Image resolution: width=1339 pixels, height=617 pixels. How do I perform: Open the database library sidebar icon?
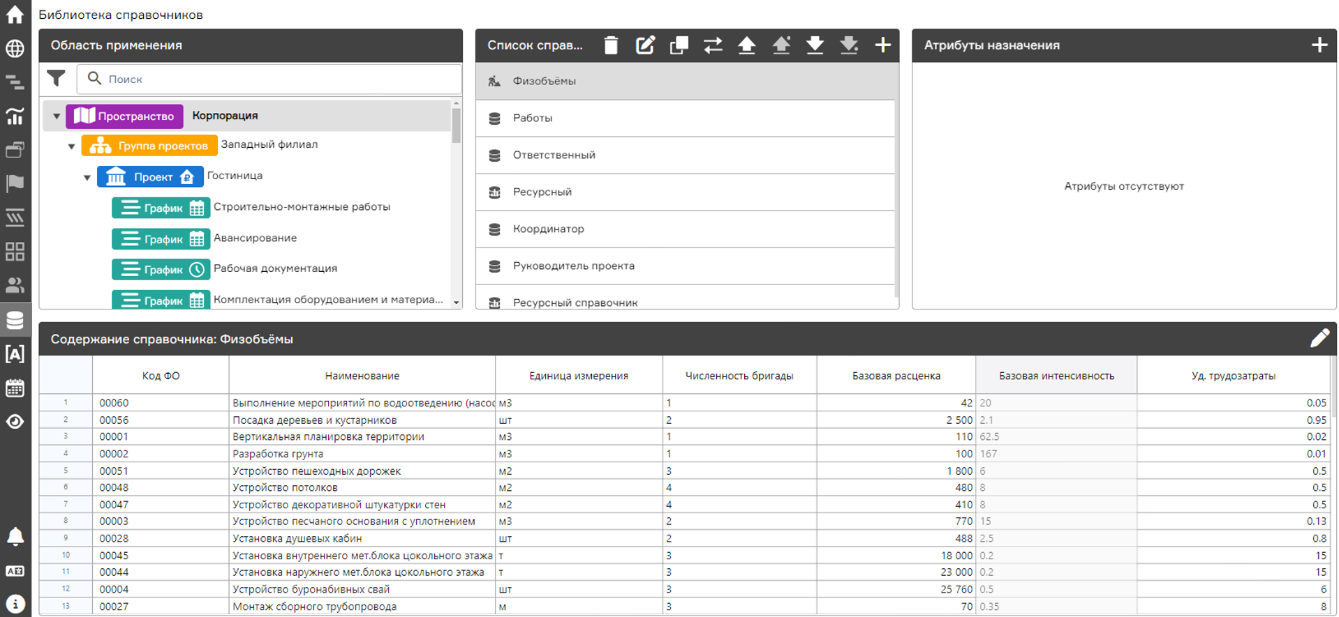(15, 320)
